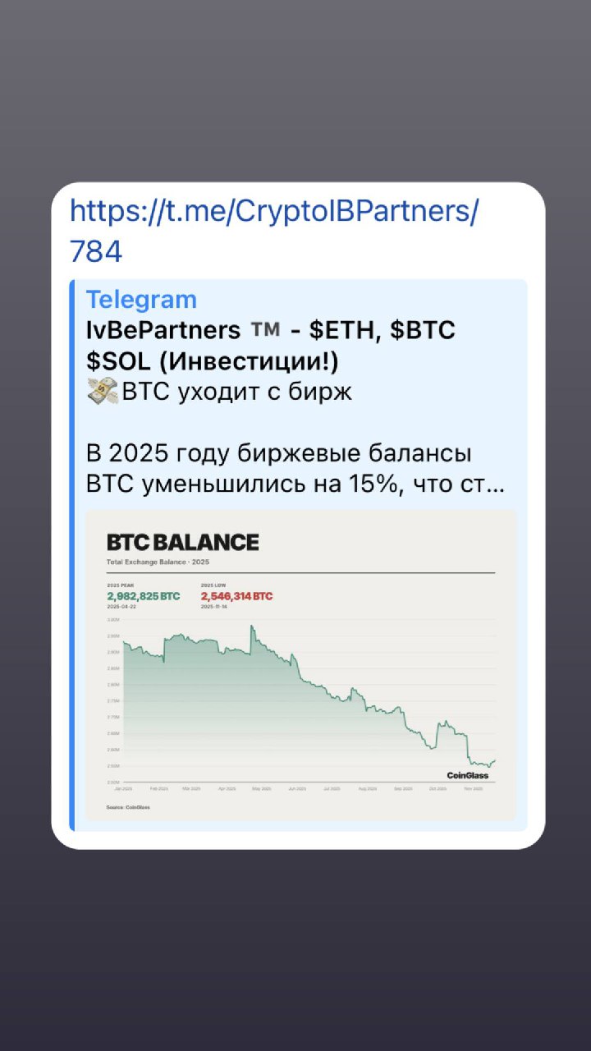Tap the blue vertical preview accent bar
Screen dimensions: 591x1051
point(72,554)
